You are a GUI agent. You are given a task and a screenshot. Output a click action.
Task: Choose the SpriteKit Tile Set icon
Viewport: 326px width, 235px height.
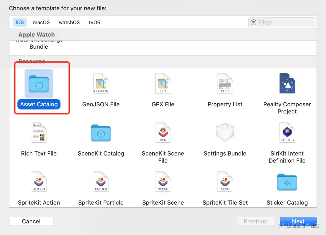click(225, 182)
